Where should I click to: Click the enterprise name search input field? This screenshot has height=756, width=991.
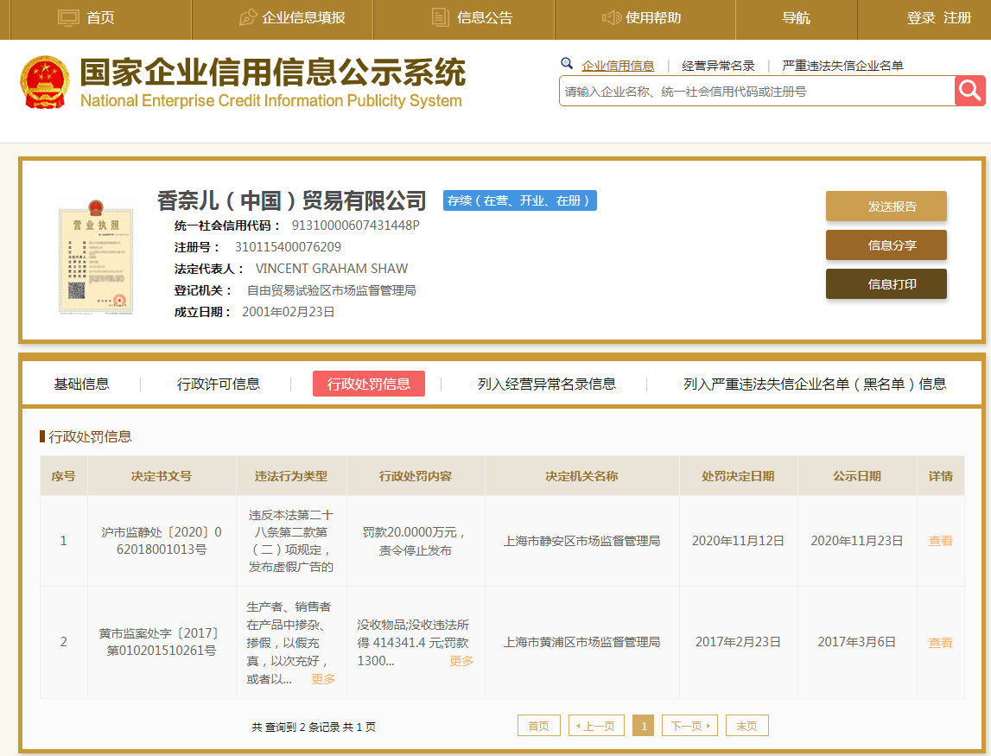click(756, 91)
